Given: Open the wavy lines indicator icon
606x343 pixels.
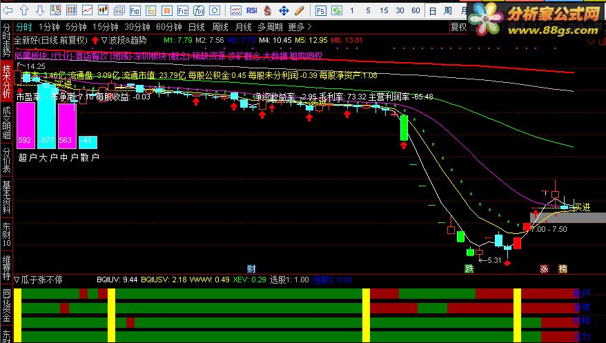Looking at the screenshot, I should [x=236, y=10].
